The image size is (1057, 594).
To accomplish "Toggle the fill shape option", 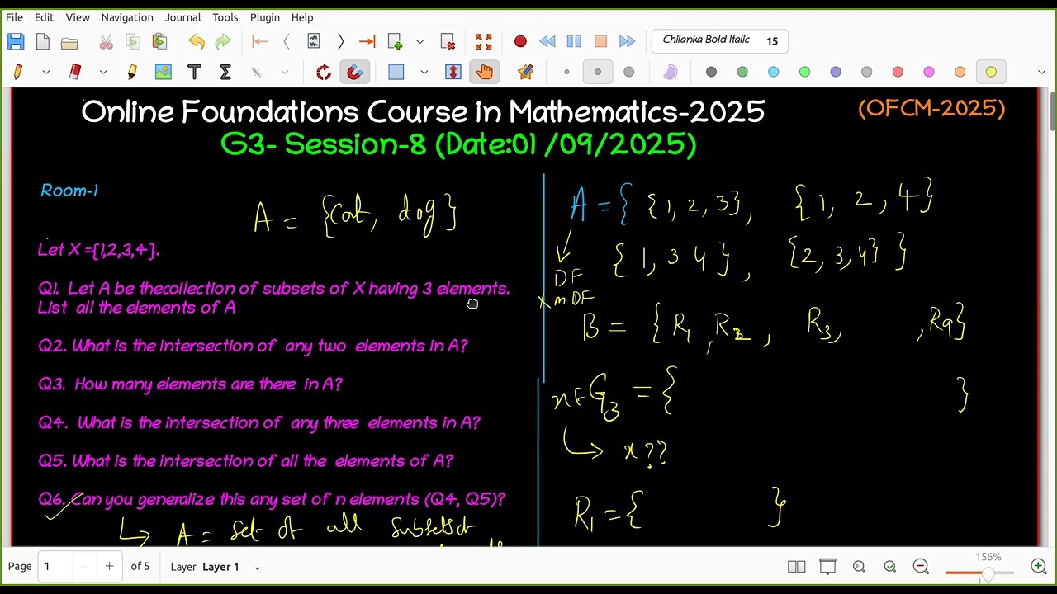I will tap(670, 73).
